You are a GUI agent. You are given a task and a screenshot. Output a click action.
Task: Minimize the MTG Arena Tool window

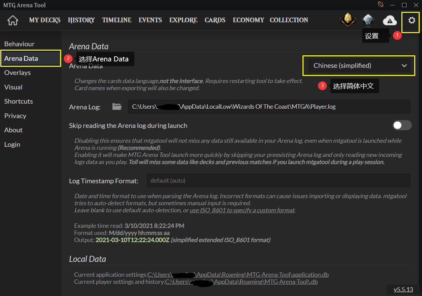392,5
